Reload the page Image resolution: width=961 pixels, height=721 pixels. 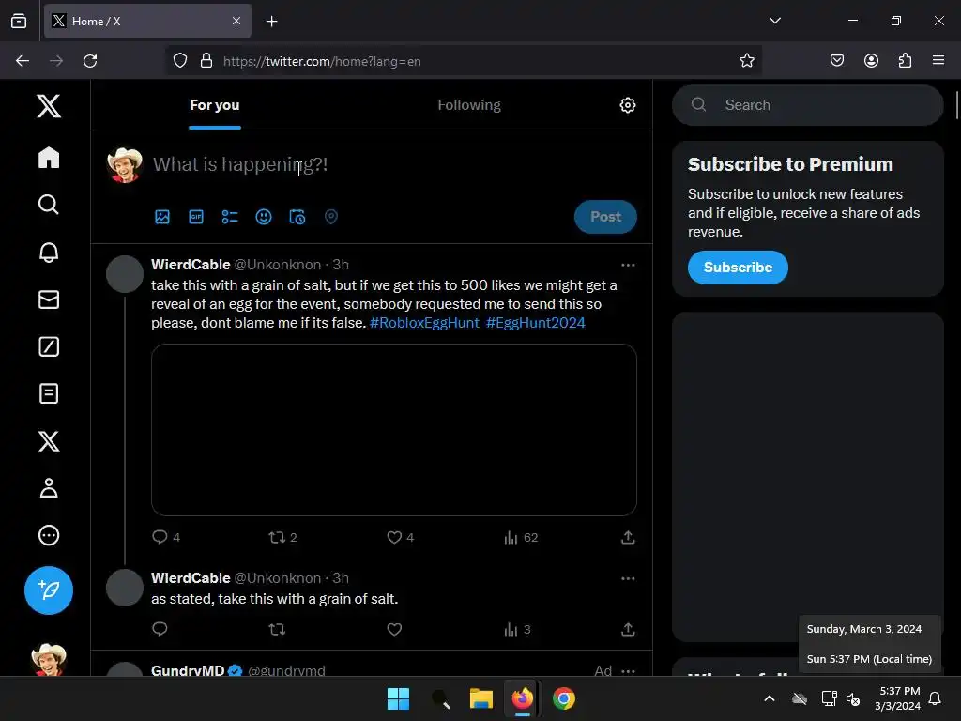pos(90,61)
